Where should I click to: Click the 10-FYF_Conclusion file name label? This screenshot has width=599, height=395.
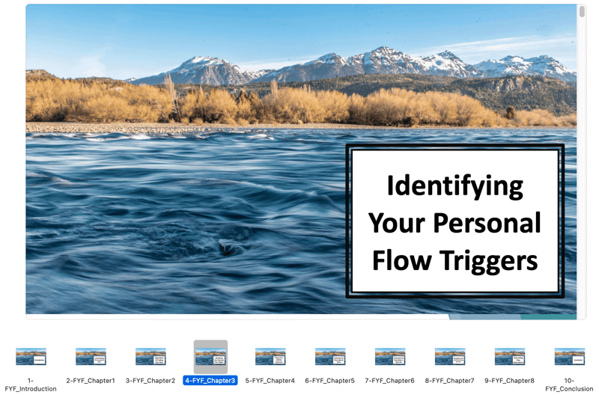point(569,385)
